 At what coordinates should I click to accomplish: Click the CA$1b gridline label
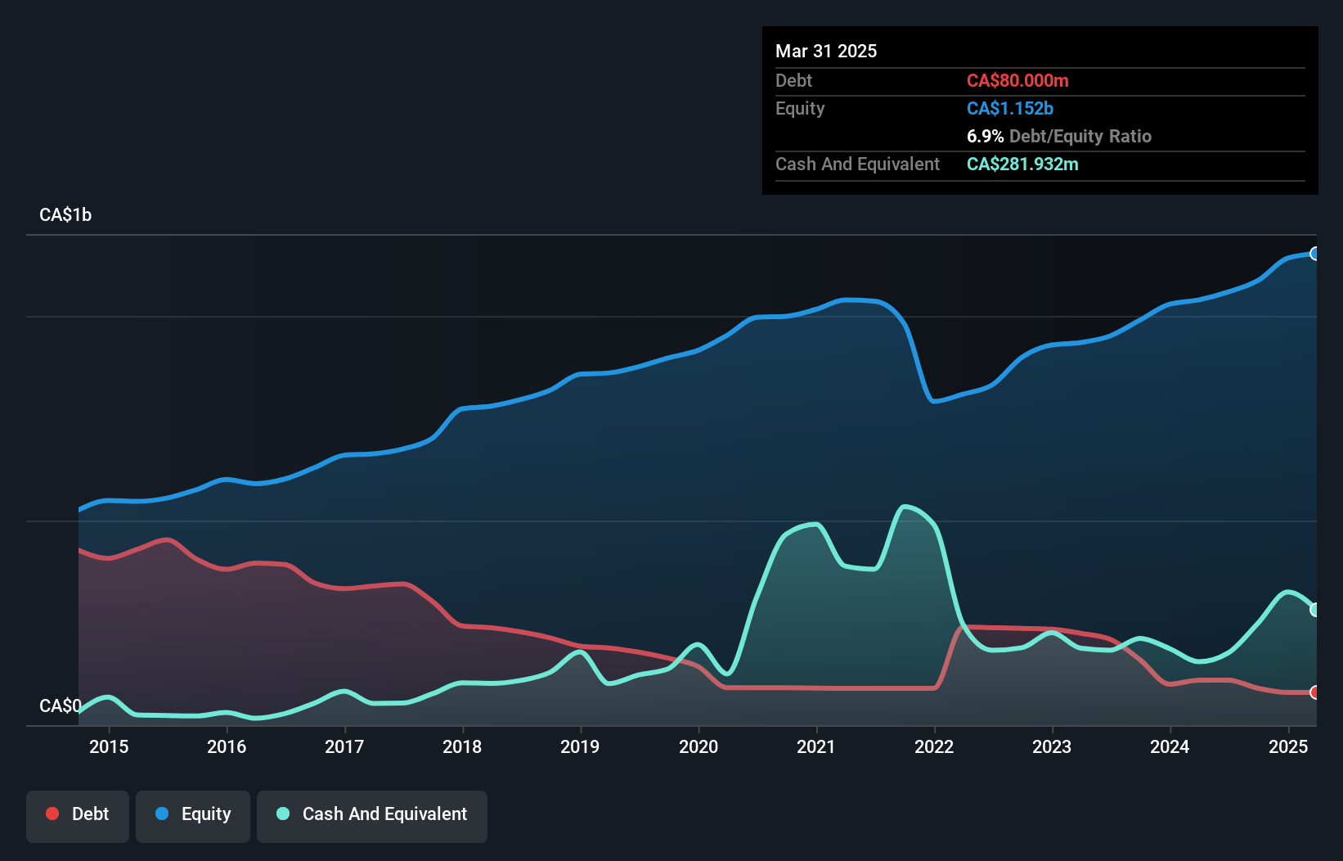click(65, 214)
